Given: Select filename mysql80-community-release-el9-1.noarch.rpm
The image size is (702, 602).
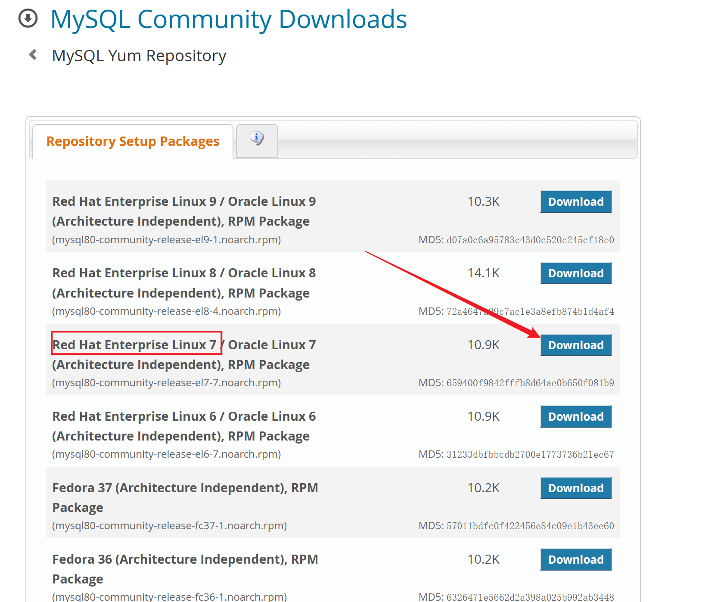Looking at the screenshot, I should 167,240.
